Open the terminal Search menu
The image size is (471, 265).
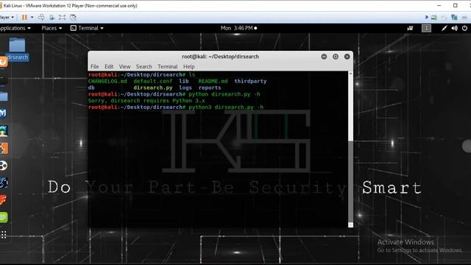tap(144, 66)
